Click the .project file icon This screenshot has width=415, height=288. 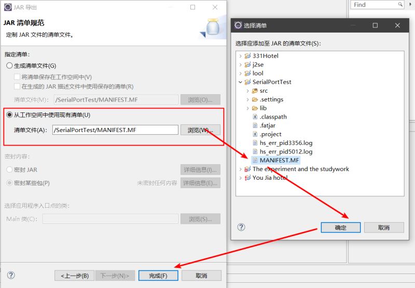coord(255,134)
